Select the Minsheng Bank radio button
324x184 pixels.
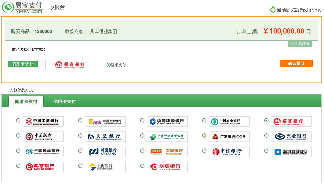18,150
